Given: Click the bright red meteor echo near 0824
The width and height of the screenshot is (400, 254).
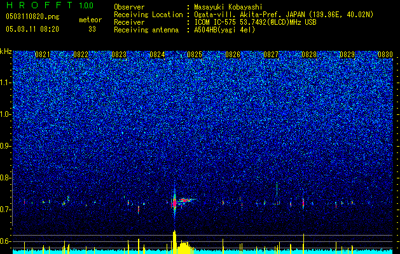Looking at the screenshot, I should 174,203.
